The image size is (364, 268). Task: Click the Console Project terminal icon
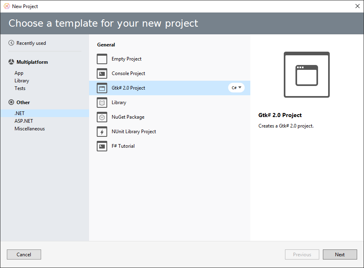(x=102, y=73)
